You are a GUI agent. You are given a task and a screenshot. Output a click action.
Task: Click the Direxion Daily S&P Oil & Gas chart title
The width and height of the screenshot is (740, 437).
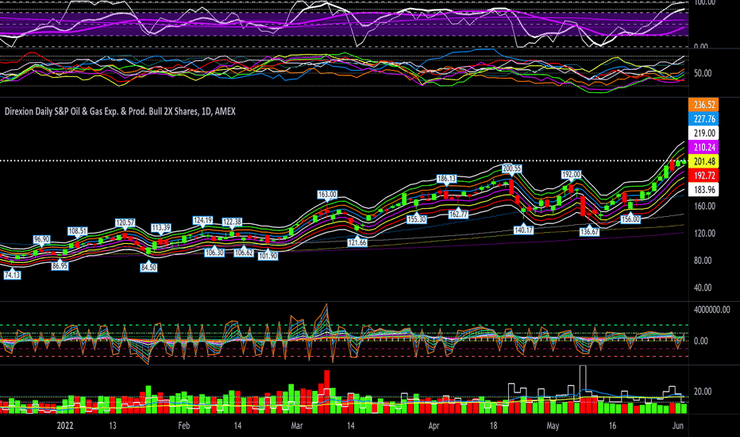point(120,111)
